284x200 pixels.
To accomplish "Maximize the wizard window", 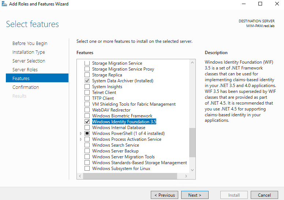I will click(x=260, y=4).
